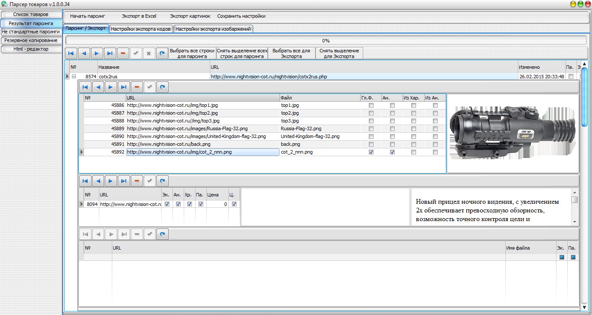Click URL cell with cot_2_nnn.png

[203, 152]
